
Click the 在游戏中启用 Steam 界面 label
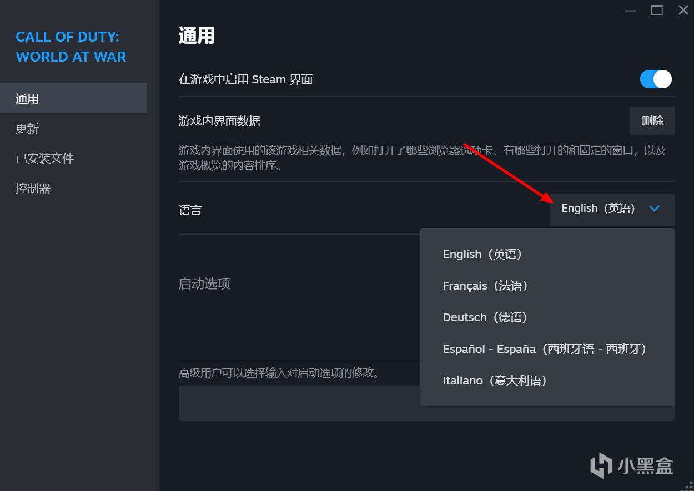coord(245,79)
